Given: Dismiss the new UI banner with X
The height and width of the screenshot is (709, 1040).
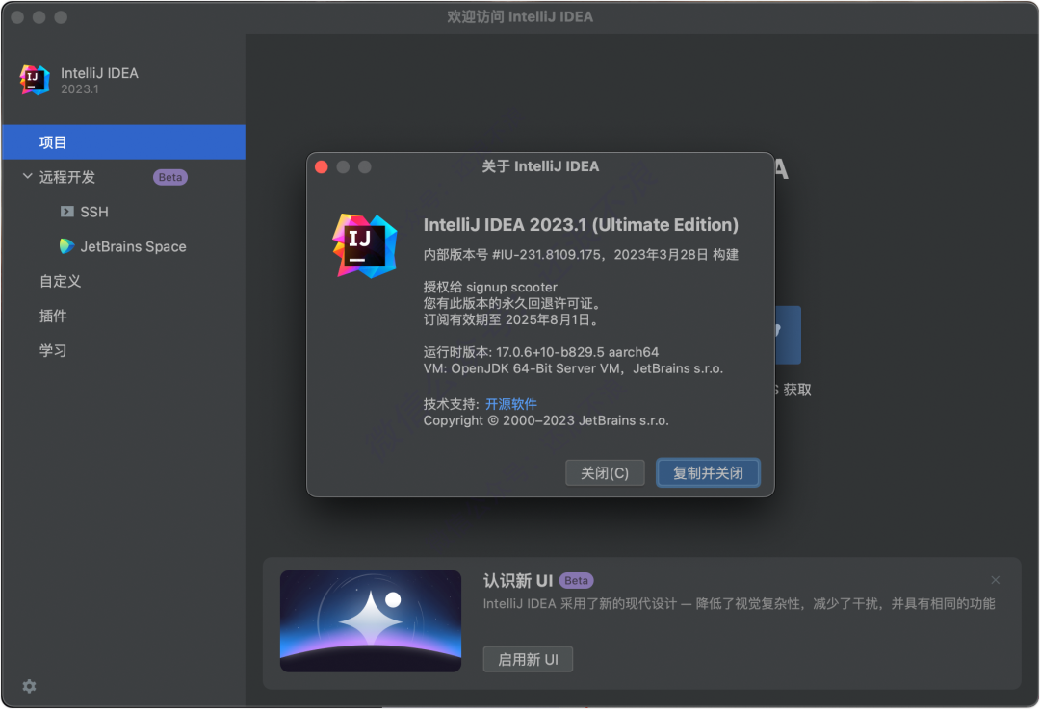Looking at the screenshot, I should (x=995, y=580).
